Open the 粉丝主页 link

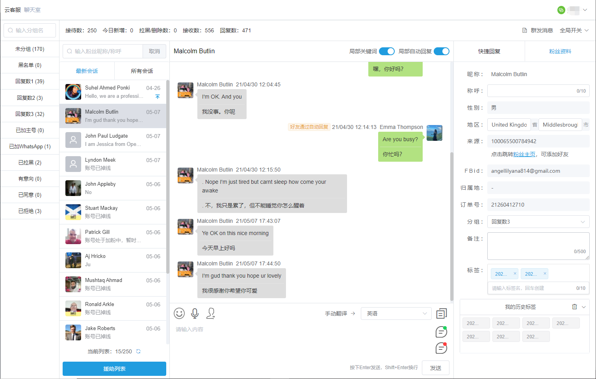click(524, 154)
